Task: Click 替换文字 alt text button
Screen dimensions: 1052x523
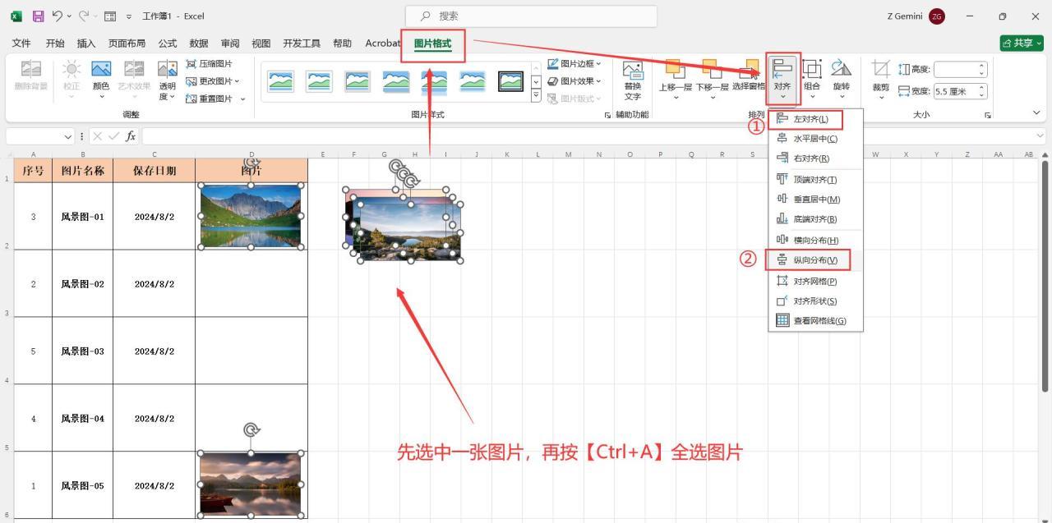Action: 632,80
